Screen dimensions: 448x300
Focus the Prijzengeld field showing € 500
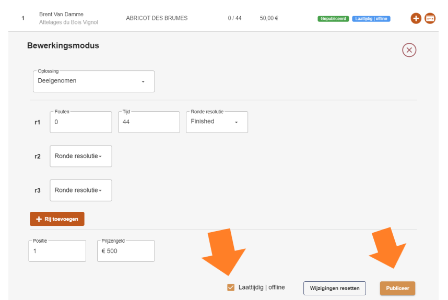pyautogui.click(x=126, y=251)
